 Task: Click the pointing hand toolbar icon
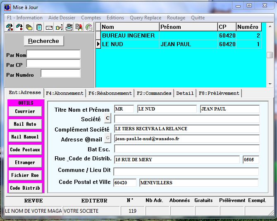point(59,28)
